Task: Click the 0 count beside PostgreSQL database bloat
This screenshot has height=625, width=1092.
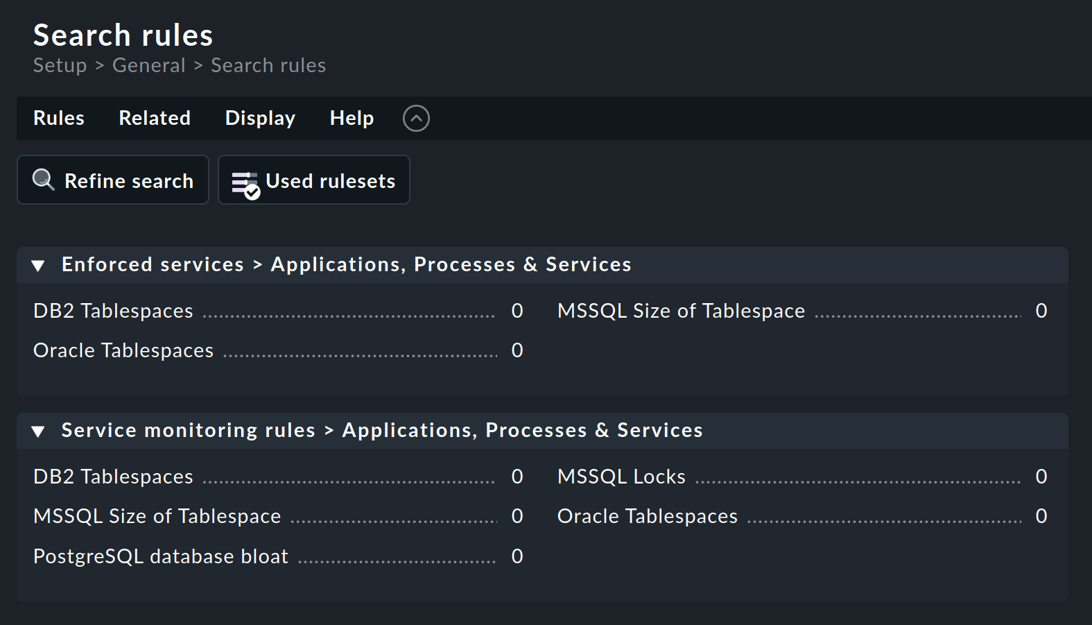Action: pyautogui.click(x=517, y=556)
